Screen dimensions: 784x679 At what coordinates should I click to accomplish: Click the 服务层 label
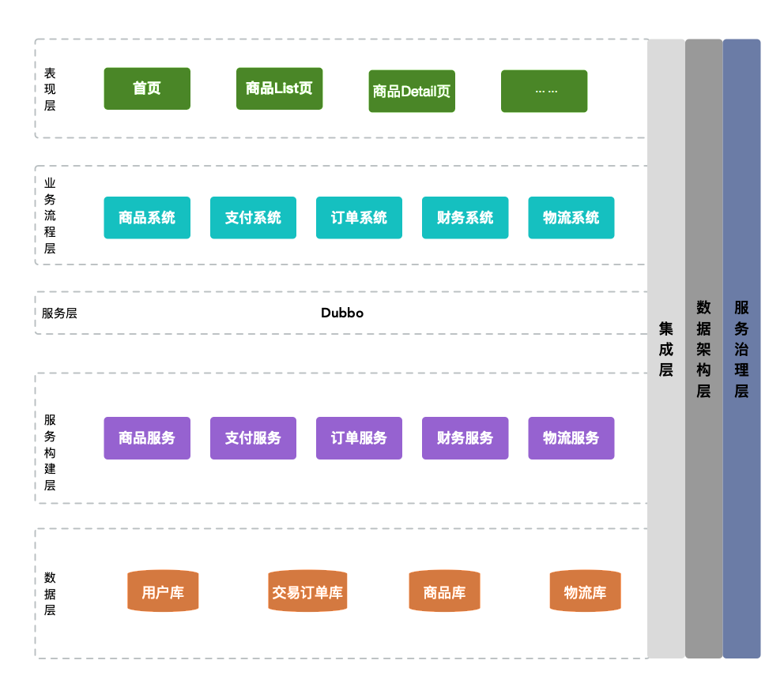click(59, 313)
